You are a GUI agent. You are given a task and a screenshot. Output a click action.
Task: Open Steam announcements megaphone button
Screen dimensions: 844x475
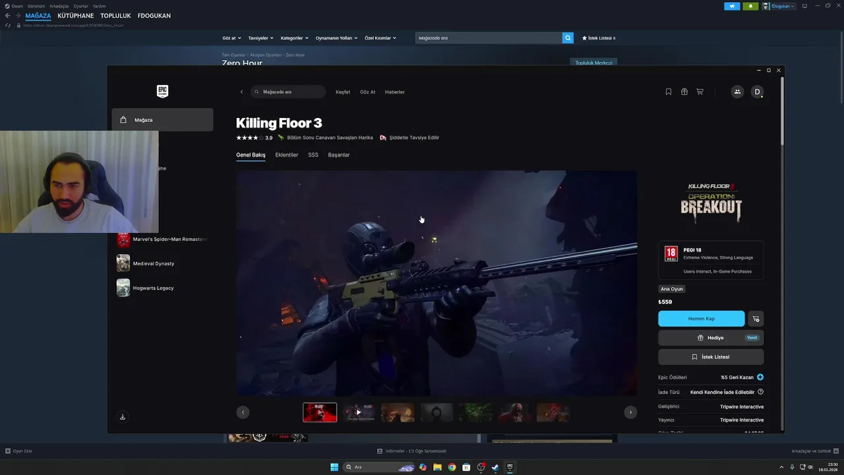coord(732,6)
